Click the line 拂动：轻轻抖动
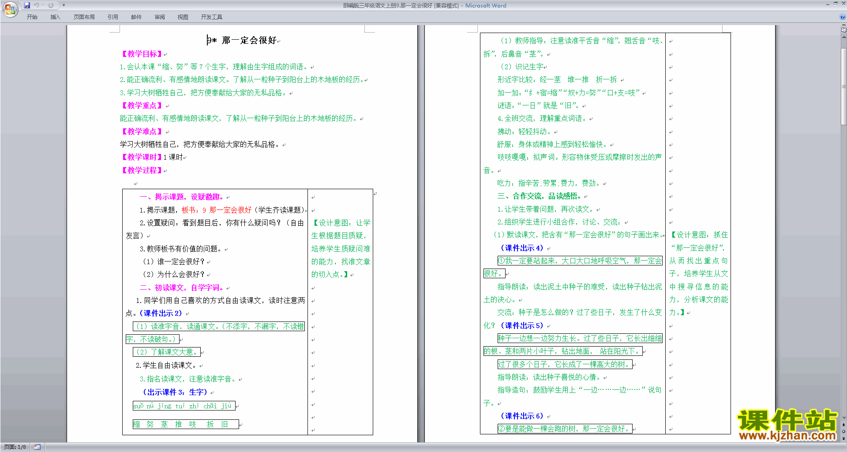 (524, 131)
